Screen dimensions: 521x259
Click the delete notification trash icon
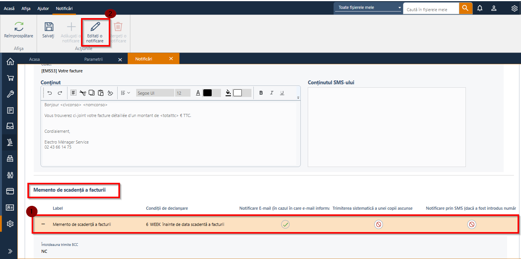coord(118,27)
